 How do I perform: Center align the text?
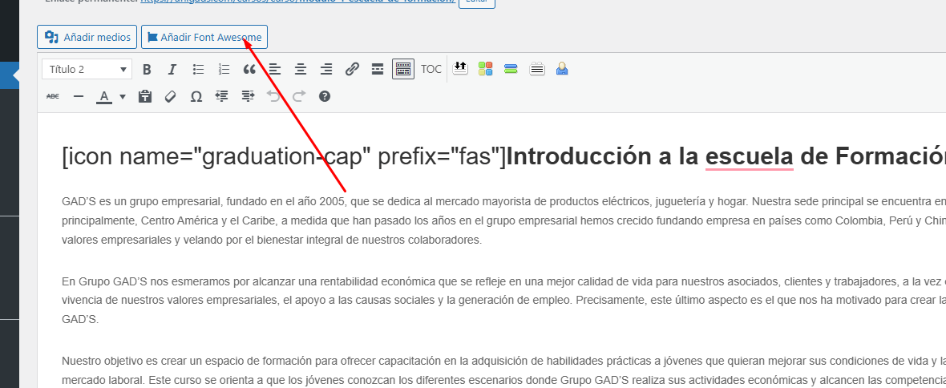301,70
